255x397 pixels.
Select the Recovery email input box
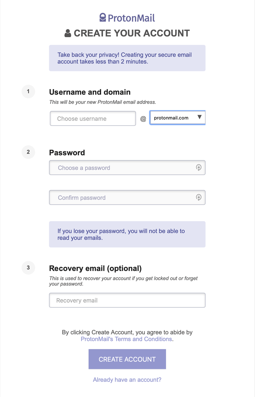(x=127, y=300)
